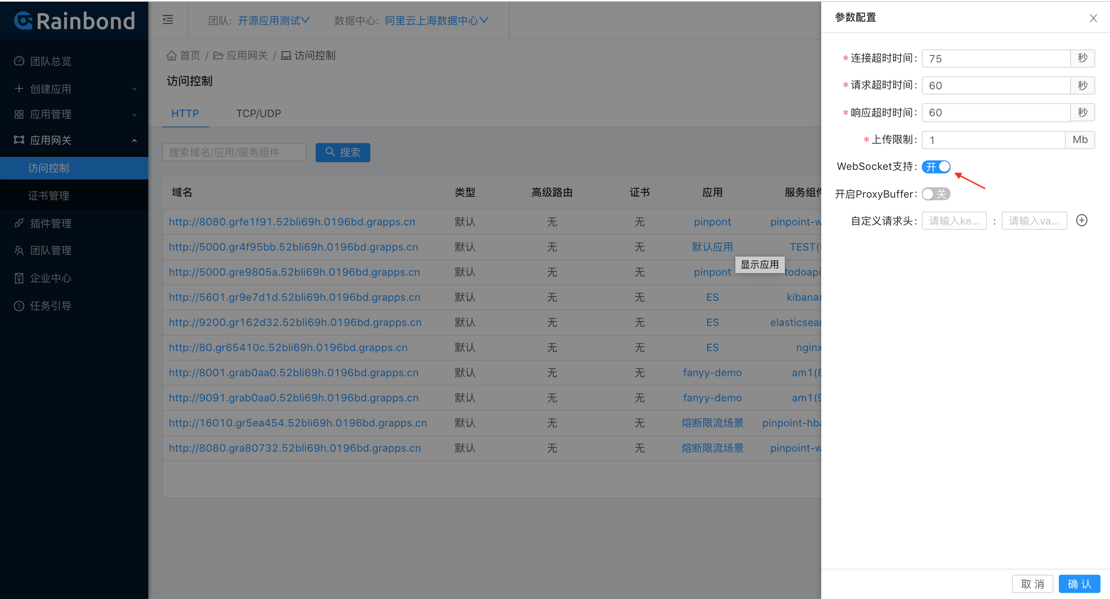This screenshot has height=599, width=1110.
Task: Enable the 开启ProxyBuffer switch
Action: pos(936,194)
